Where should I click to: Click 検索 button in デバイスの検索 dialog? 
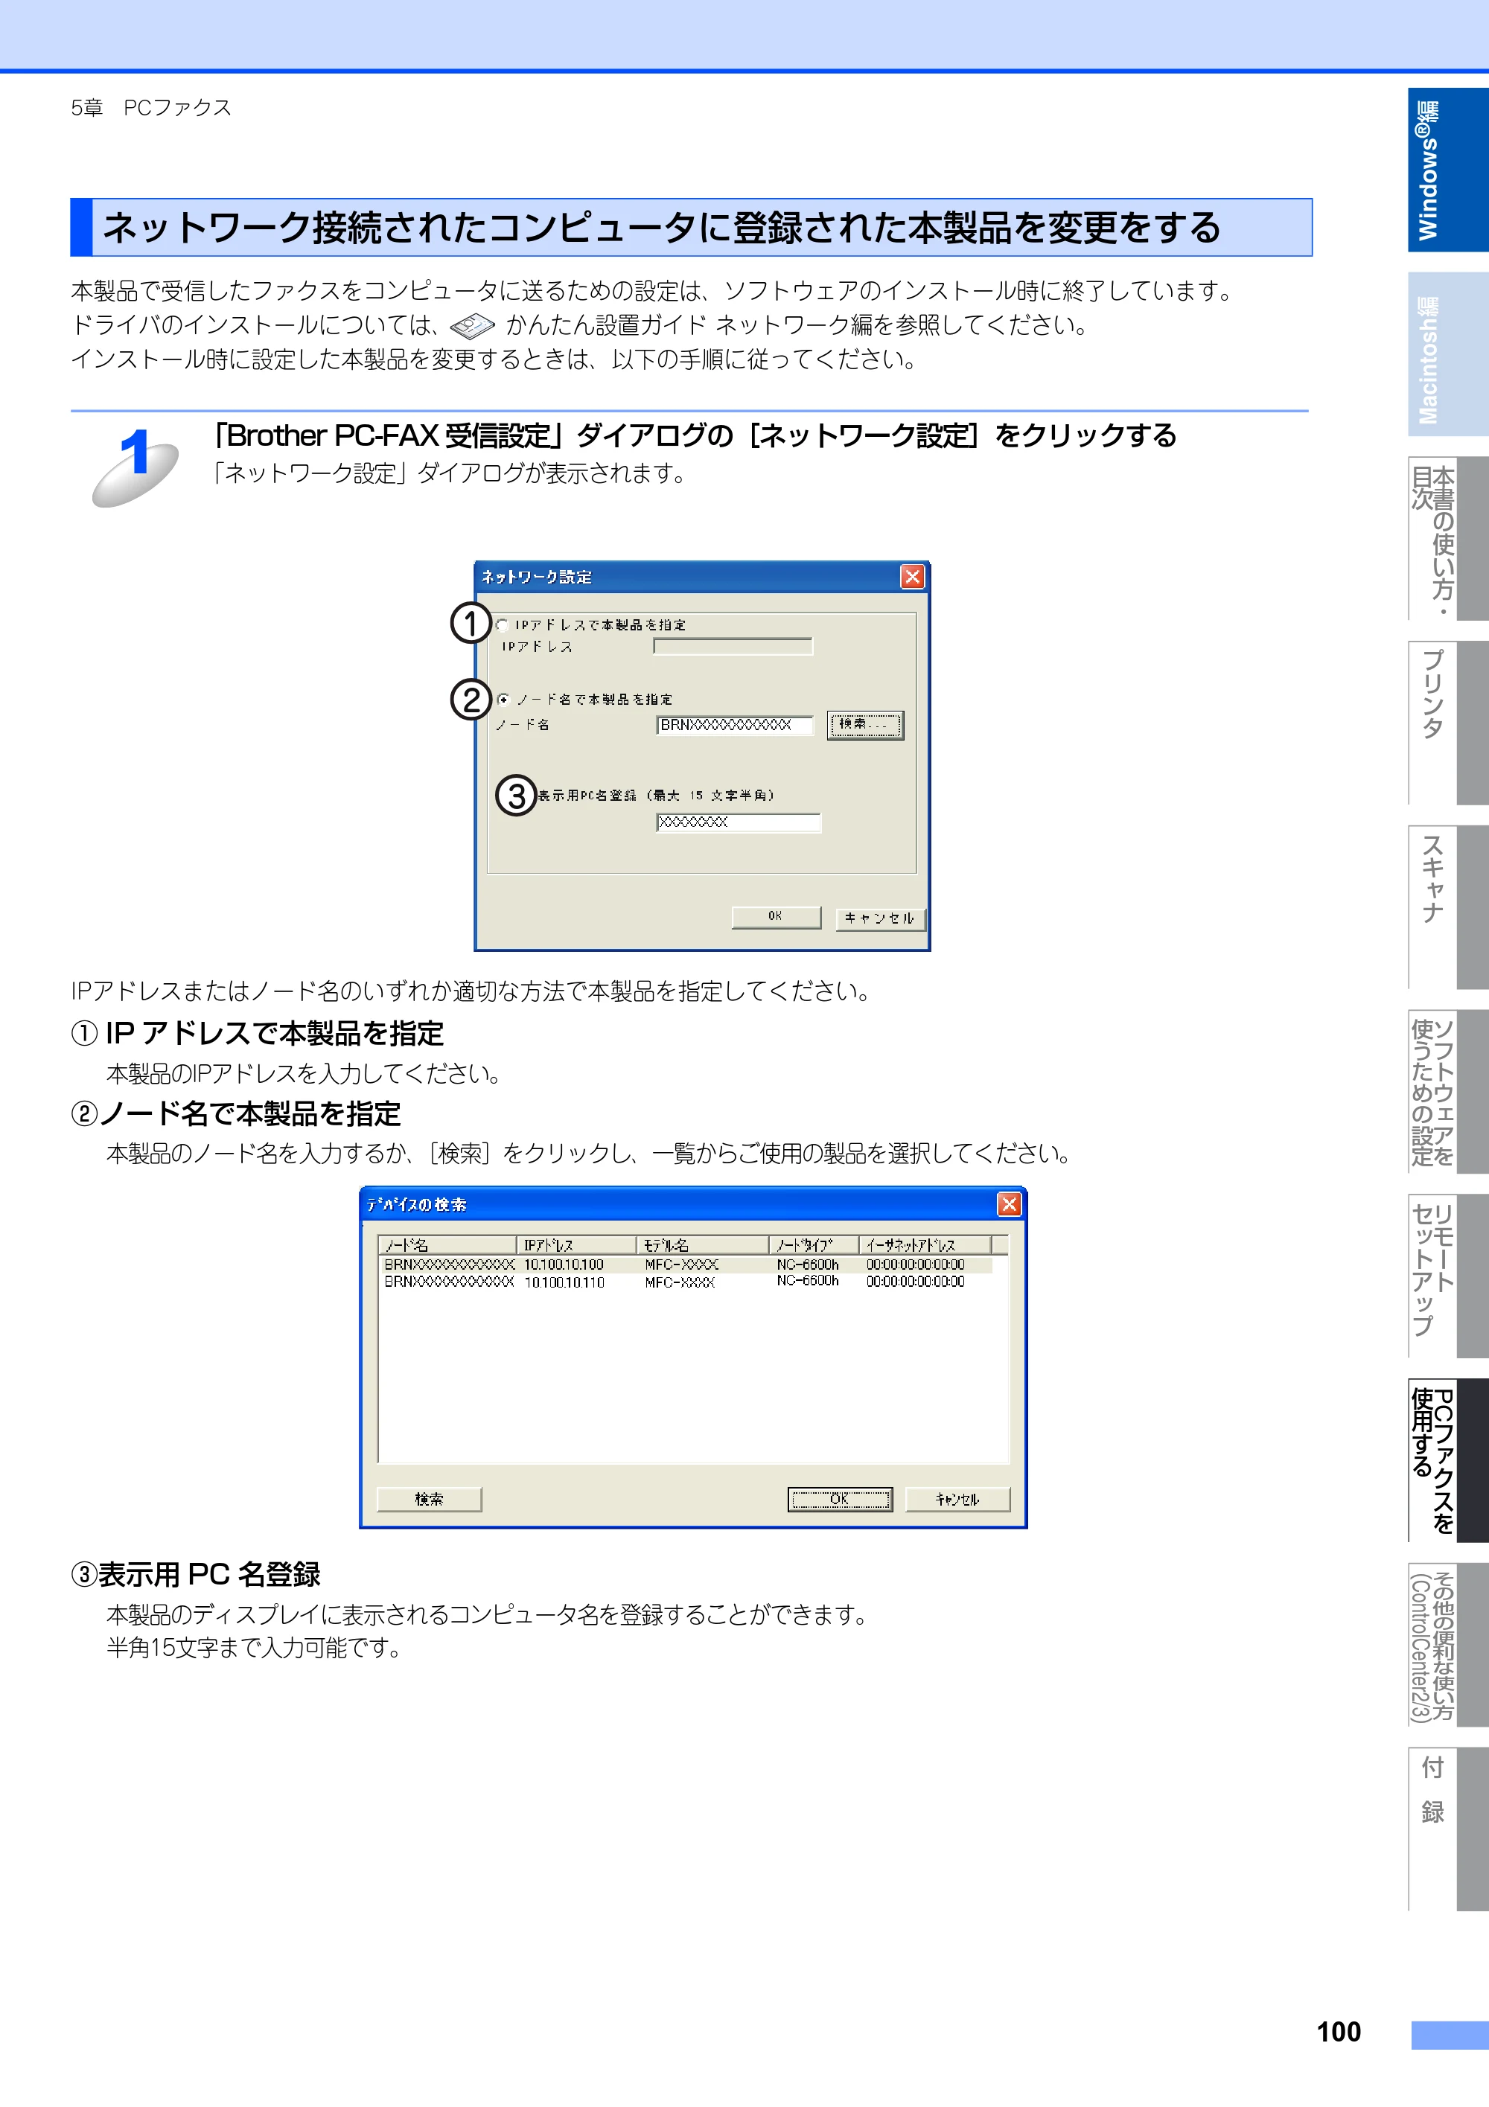[429, 1500]
